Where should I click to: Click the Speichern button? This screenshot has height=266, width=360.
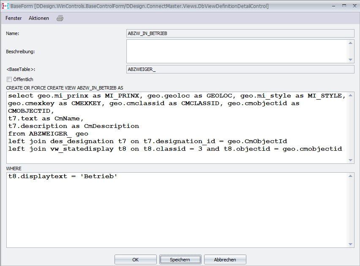(180, 260)
